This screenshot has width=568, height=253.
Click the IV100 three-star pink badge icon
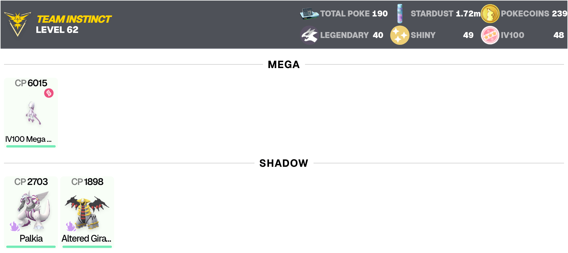(x=490, y=35)
